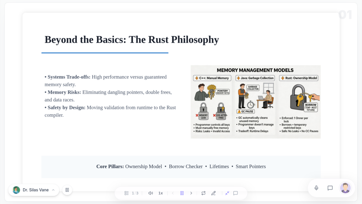Open the slide list outline icon
The height and width of the screenshot is (204, 362).
(127, 193)
